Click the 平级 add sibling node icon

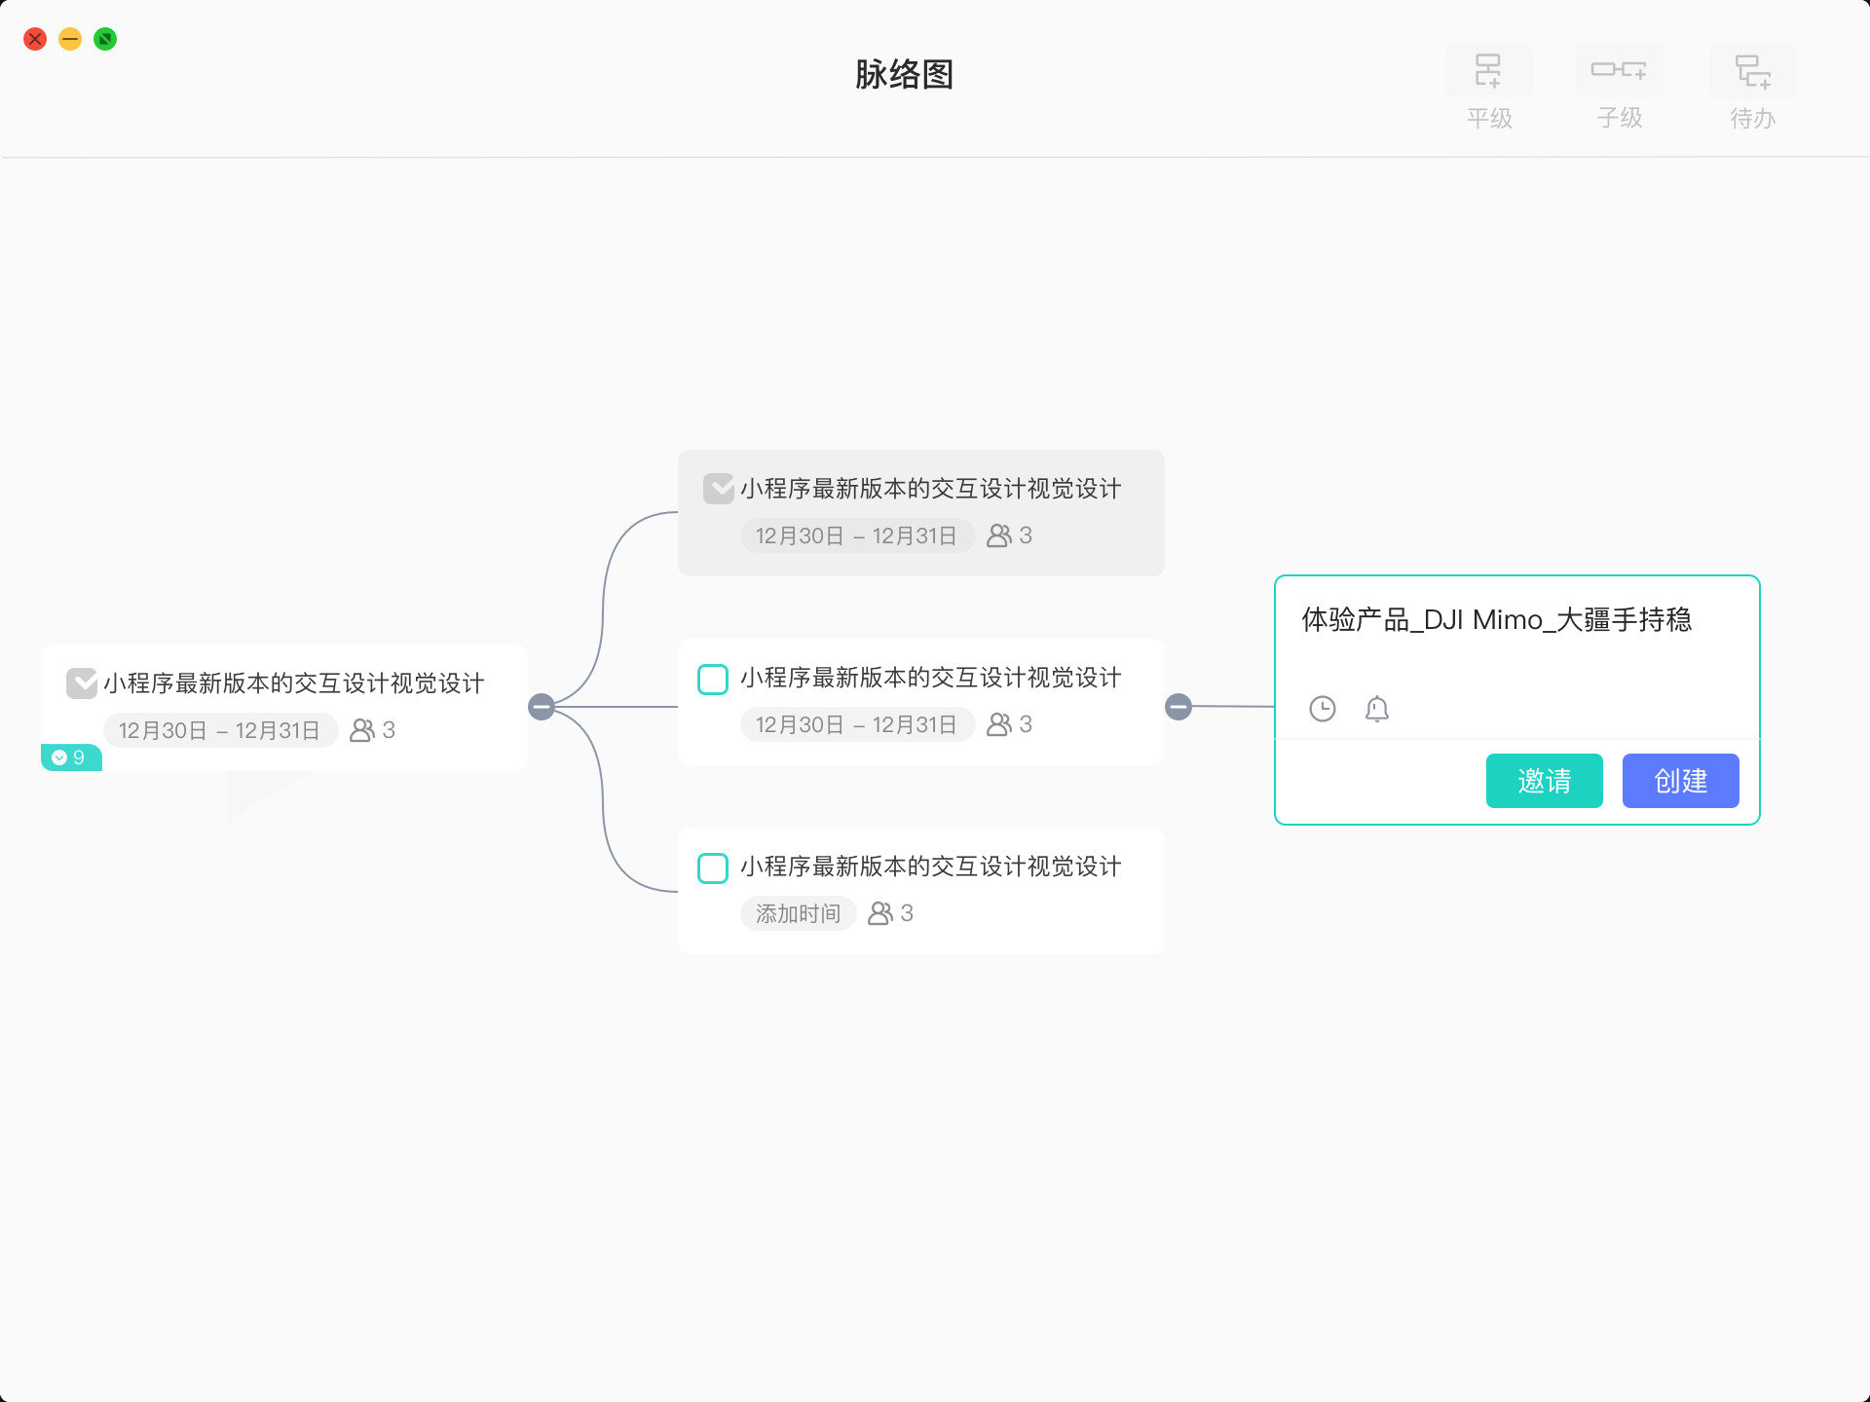click(1488, 70)
